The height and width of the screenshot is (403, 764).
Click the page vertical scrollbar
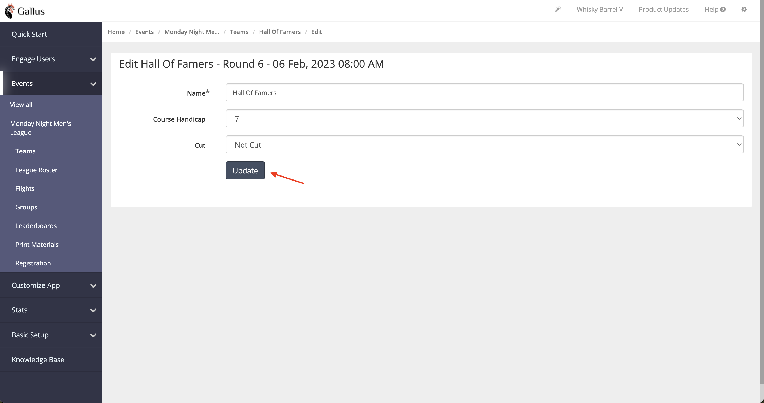762,193
